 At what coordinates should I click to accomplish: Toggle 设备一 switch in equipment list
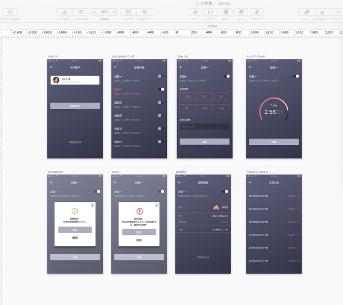point(161,76)
